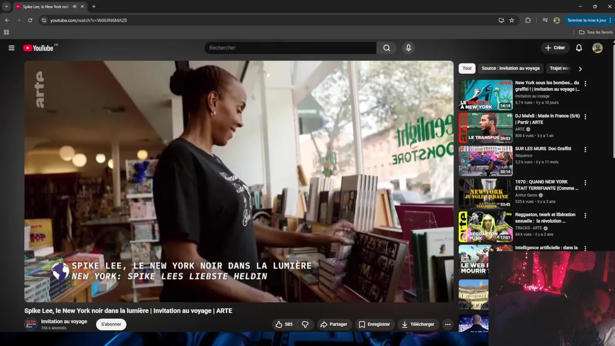615x346 pixels.
Task: Click the Créer button
Action: tap(555, 48)
